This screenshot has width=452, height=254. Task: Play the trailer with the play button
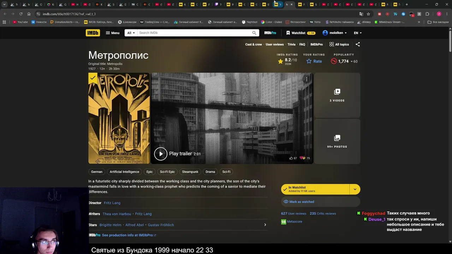pos(161,154)
